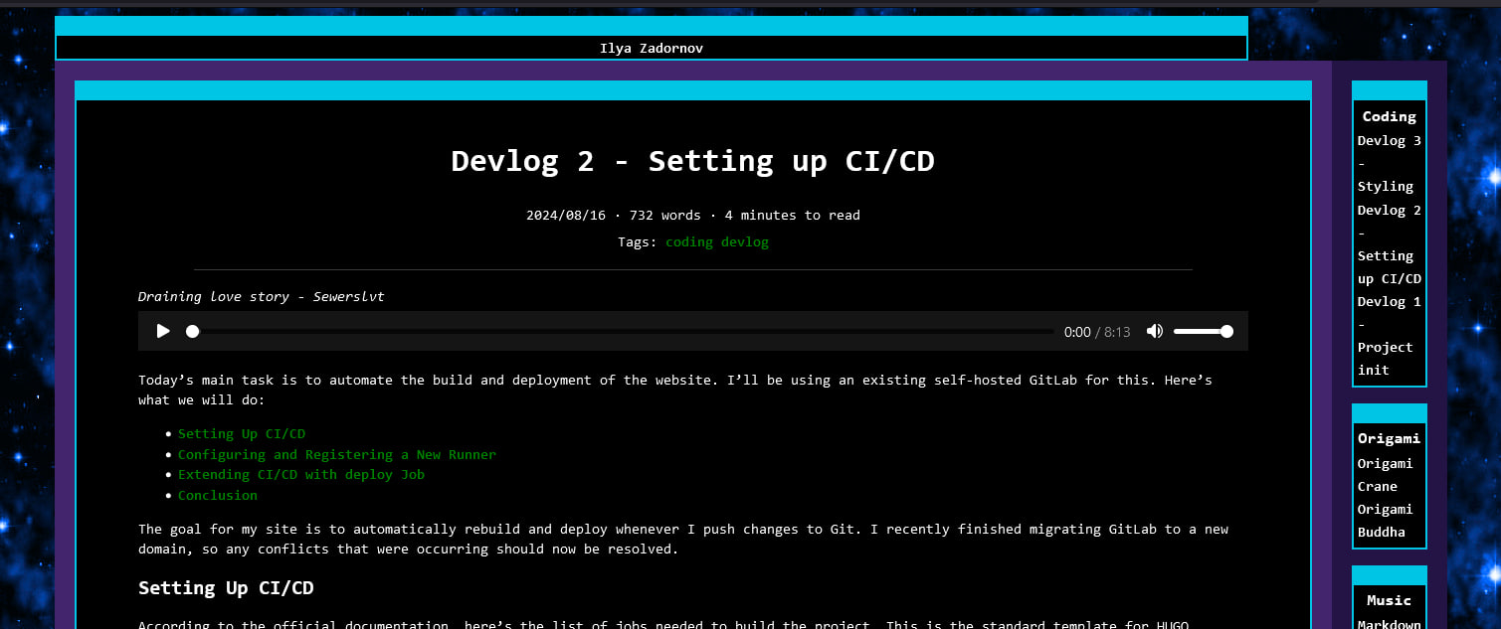Click the Draining love story - Sewerslvt caption
The height and width of the screenshot is (629, 1501).
click(261, 296)
